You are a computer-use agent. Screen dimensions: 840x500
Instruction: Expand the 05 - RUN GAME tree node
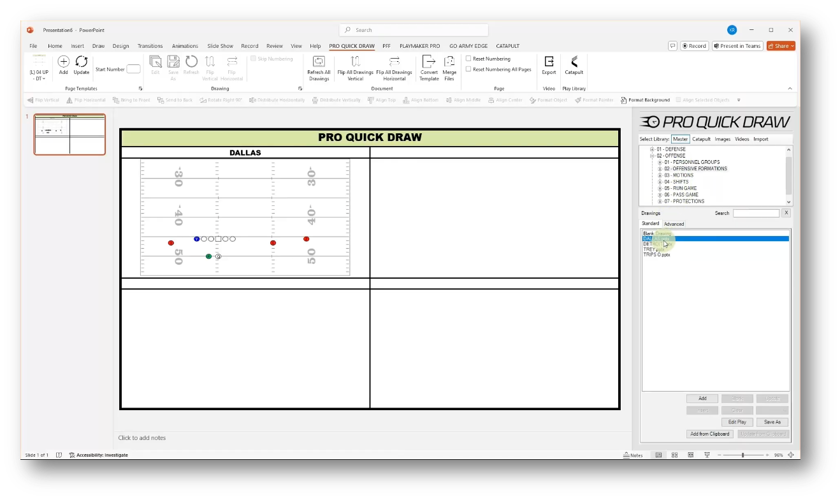coord(660,187)
